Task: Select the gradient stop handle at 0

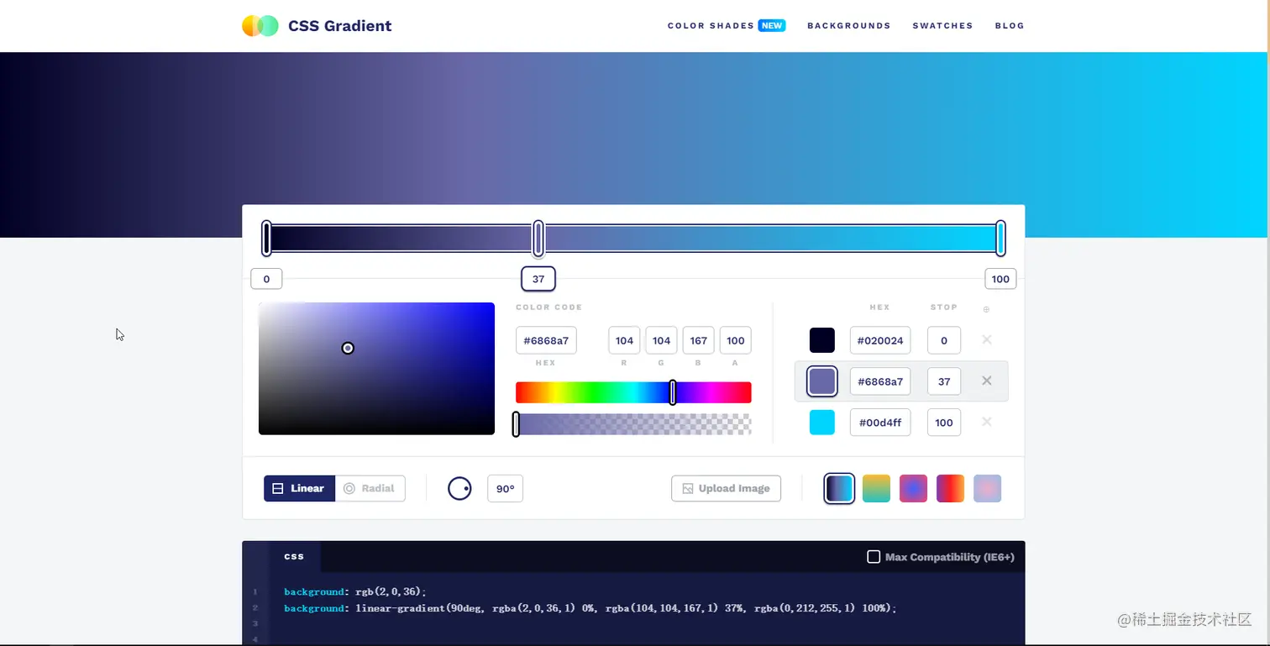Action: [266, 239]
